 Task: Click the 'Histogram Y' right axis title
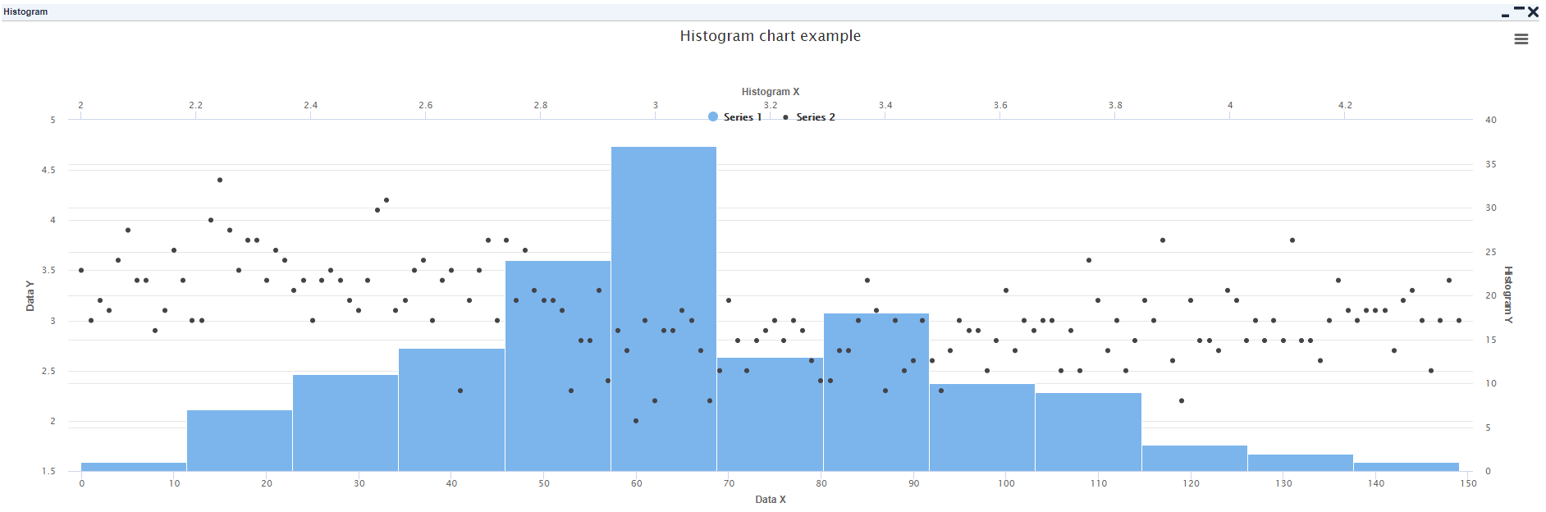[1507, 295]
